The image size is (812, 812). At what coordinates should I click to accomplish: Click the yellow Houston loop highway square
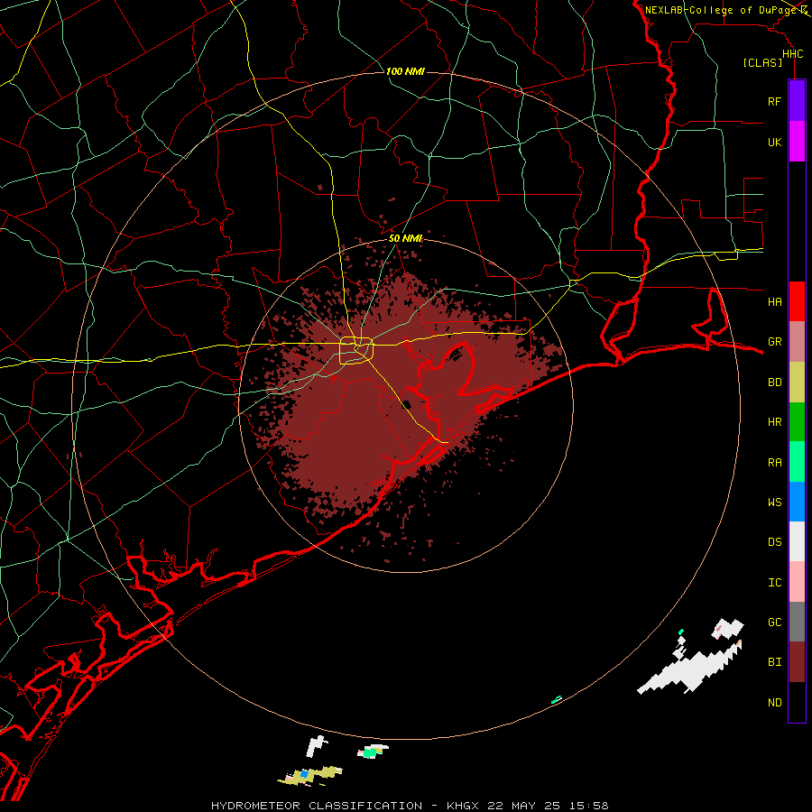click(x=356, y=351)
